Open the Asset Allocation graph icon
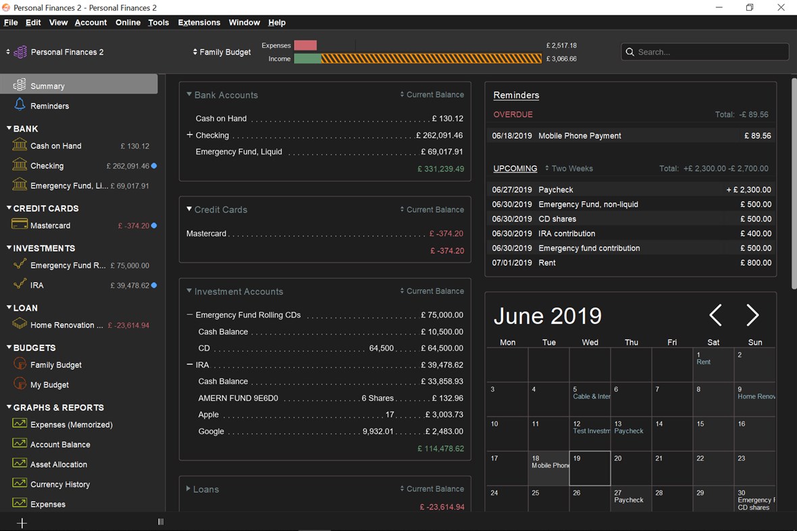 click(20, 464)
